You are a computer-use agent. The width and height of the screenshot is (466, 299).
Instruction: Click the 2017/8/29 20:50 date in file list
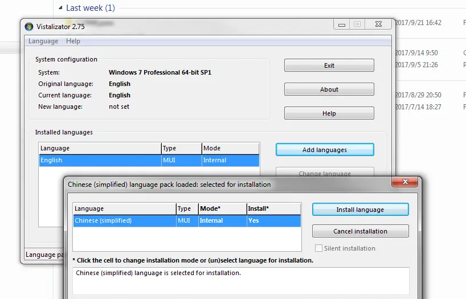click(x=419, y=95)
